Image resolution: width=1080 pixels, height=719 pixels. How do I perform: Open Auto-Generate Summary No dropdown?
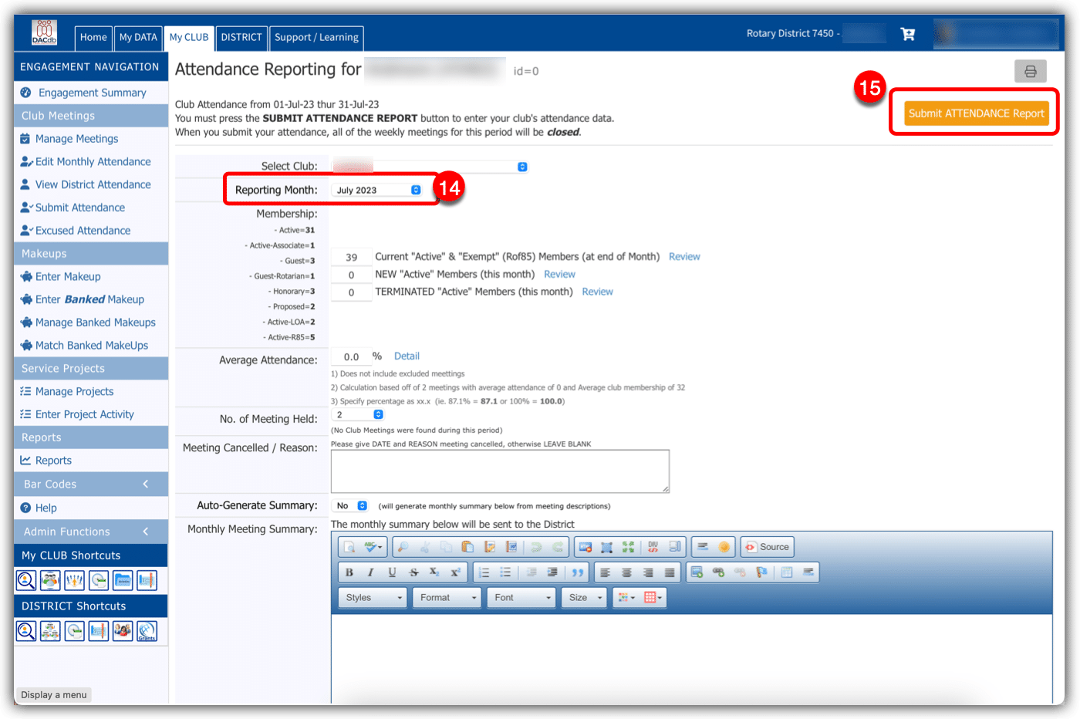coord(350,506)
